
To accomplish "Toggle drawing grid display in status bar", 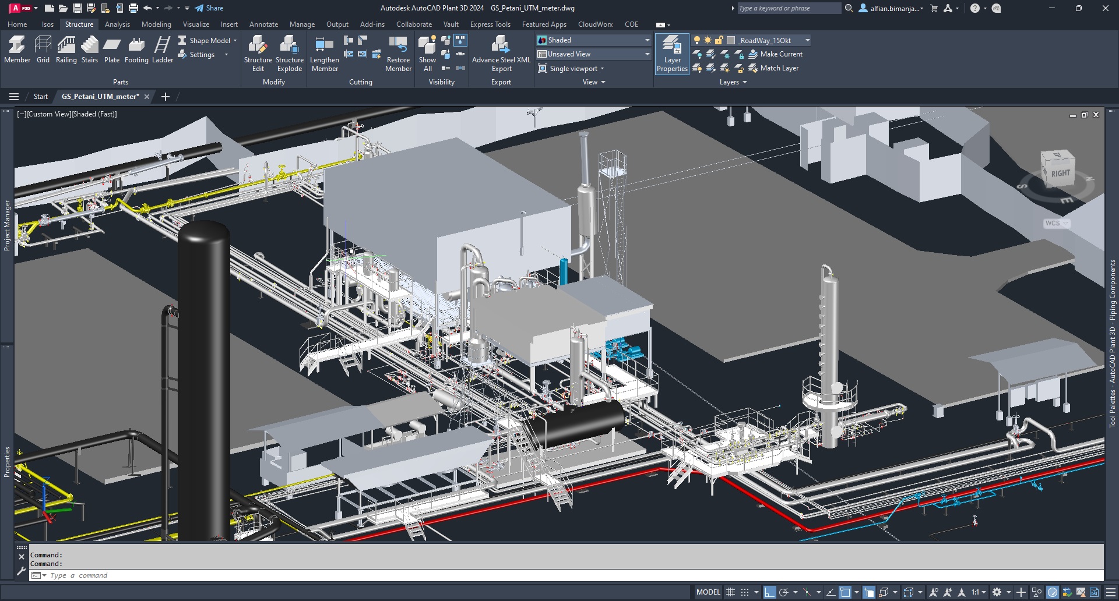I will pyautogui.click(x=730, y=592).
